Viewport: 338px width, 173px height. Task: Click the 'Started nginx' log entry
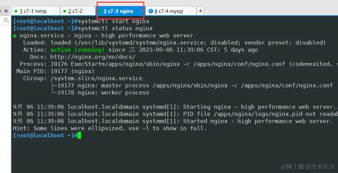pyautogui.click(x=173, y=121)
